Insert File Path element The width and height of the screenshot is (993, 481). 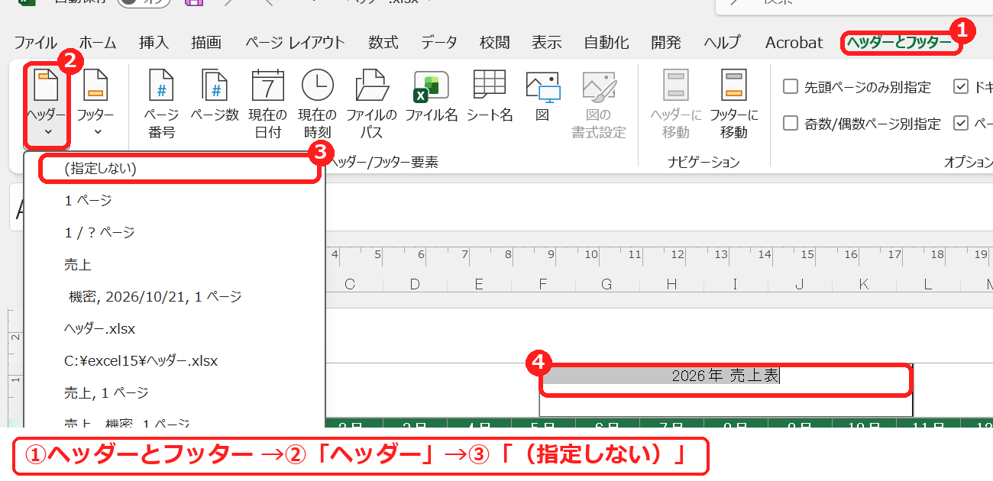(371, 105)
